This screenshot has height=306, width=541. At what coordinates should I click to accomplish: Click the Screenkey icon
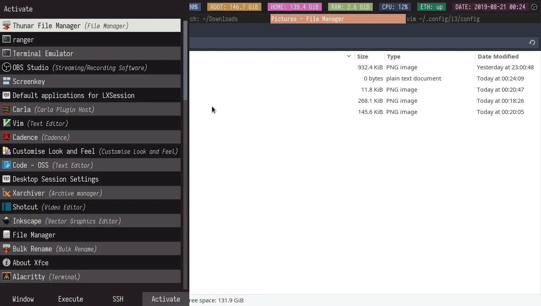(6, 81)
